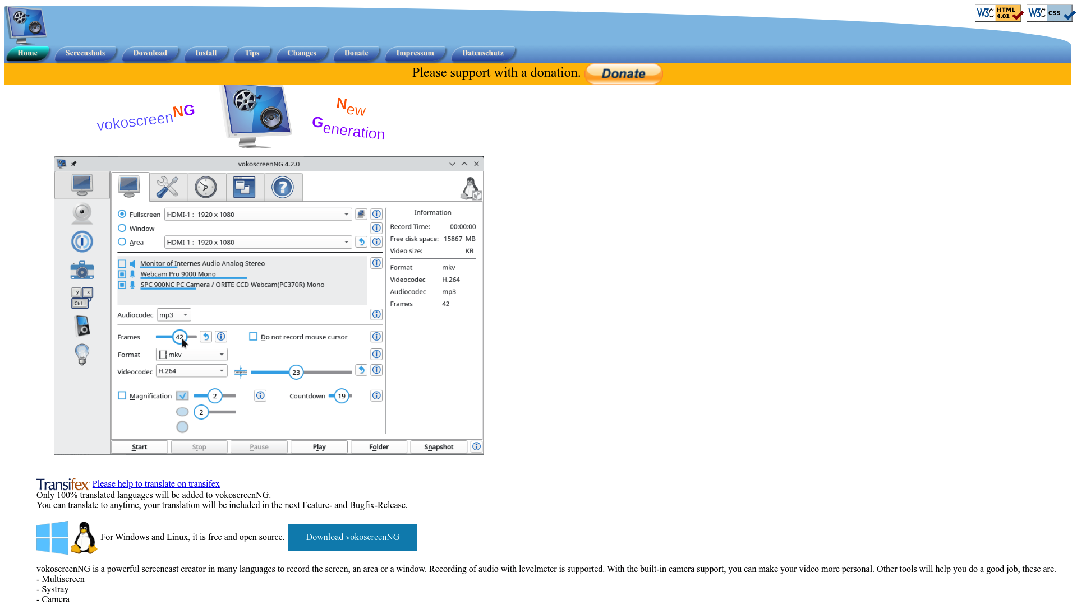Image resolution: width=1077 pixels, height=605 pixels.
Task: View the Changes navigation tab
Action: click(302, 53)
